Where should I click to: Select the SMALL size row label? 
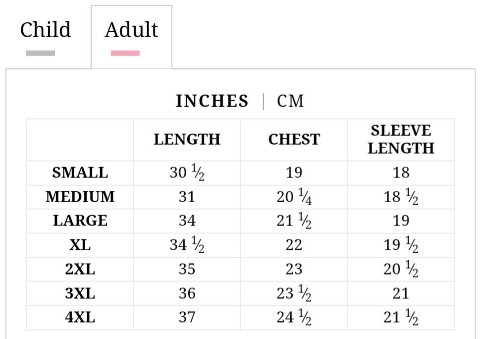click(x=80, y=172)
